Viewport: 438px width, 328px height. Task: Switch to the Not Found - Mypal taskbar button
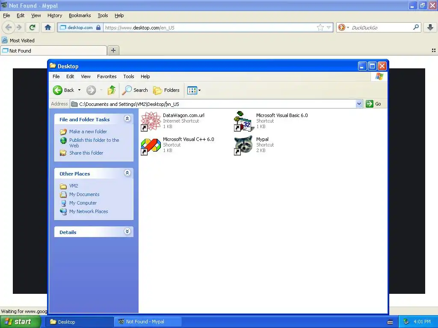point(148,322)
